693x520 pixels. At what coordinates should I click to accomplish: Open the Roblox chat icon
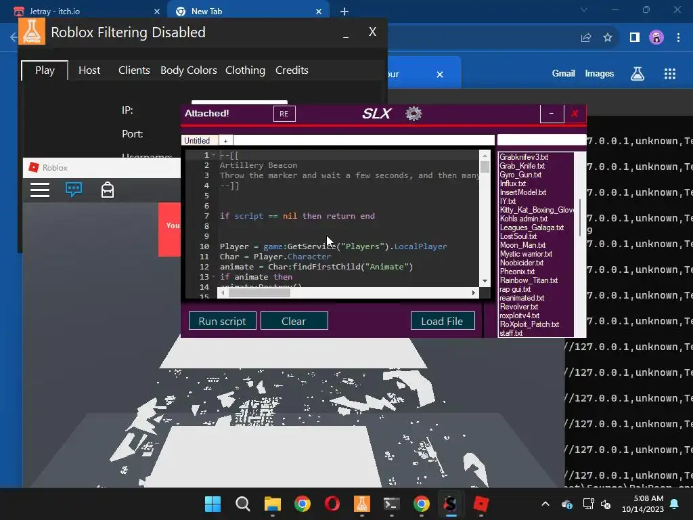[73, 190]
